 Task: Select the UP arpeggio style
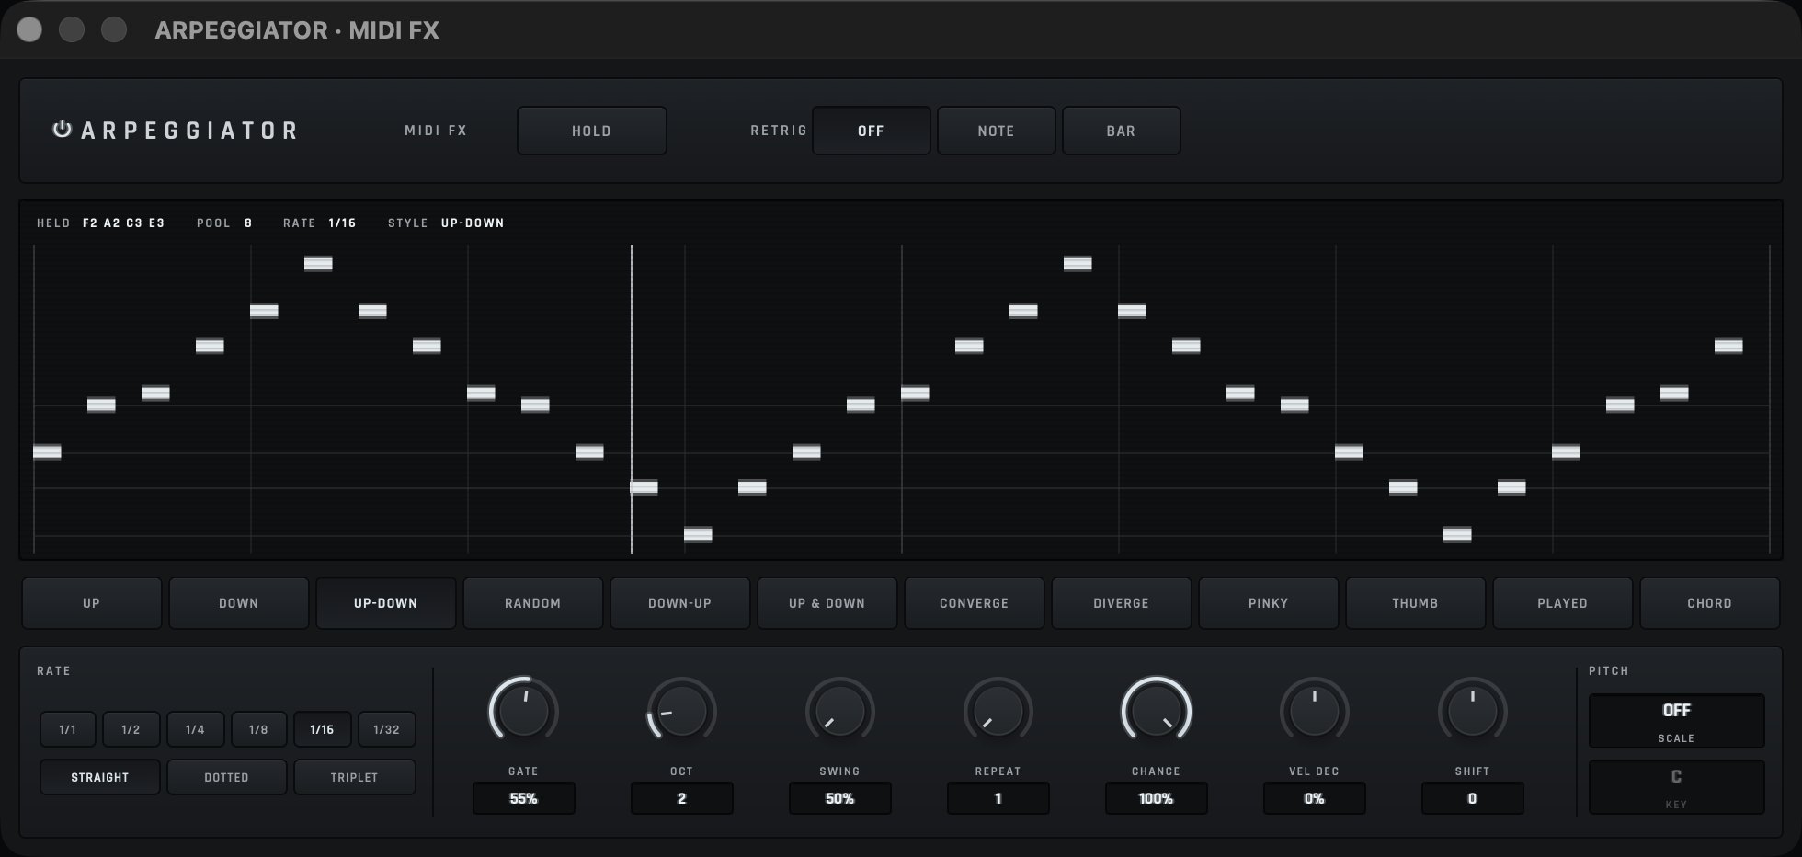click(92, 603)
